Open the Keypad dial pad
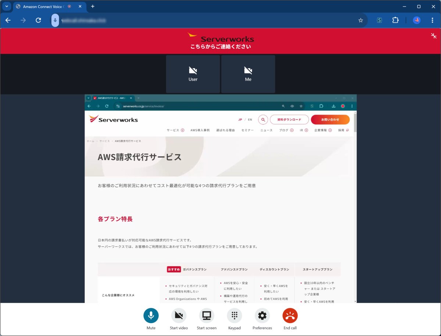The height and width of the screenshot is (336, 441). coord(234,315)
